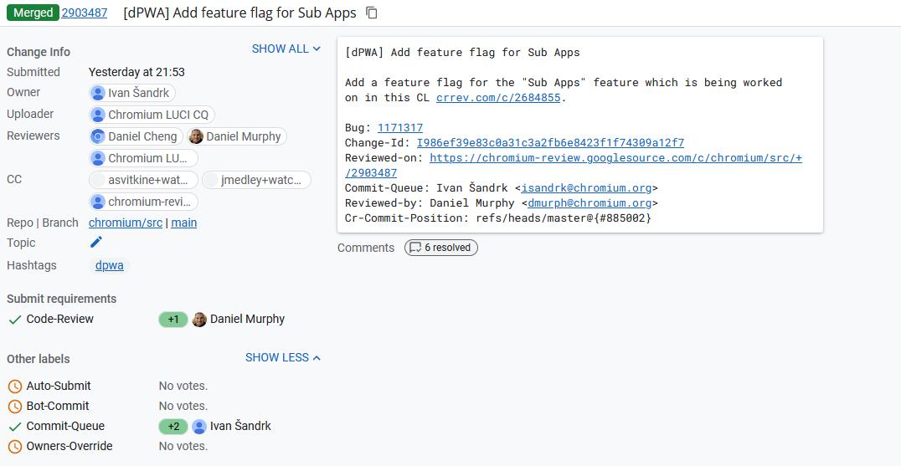
Task: Click Daniel Murphy's avatar photo in Reviewers
Action: pos(196,136)
